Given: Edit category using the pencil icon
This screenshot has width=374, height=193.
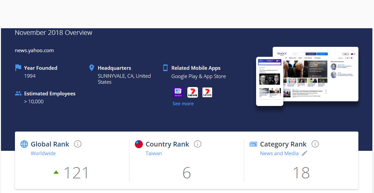Looking at the screenshot, I should [305, 153].
